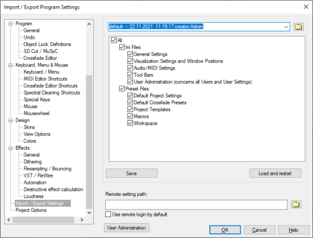Uncheck the Macros checkbox
Image resolution: width=313 pixels, height=238 pixels.
coord(130,116)
